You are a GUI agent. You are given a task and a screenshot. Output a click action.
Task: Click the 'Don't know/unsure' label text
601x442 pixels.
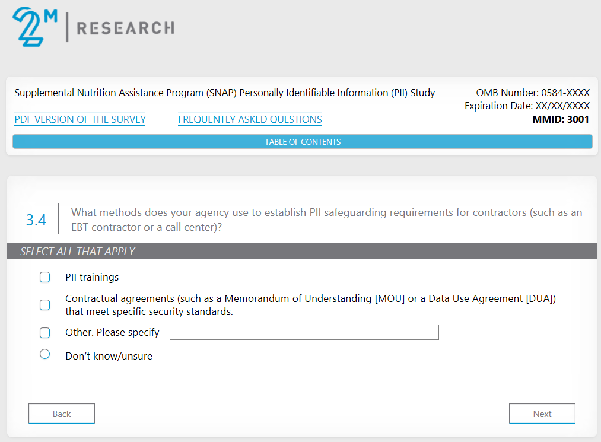pos(109,356)
